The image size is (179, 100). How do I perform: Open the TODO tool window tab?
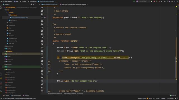(x=6, y=96)
